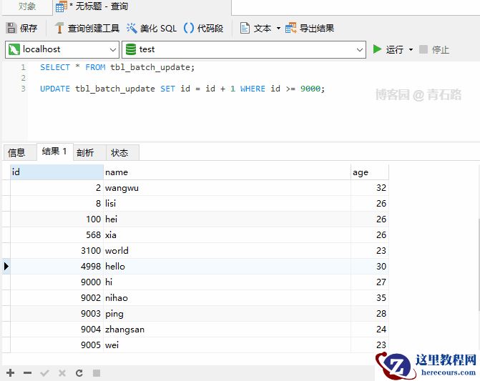480x381 pixels.
Task: Click the current-row arrow indicator beside 4998
Action: [6, 267]
